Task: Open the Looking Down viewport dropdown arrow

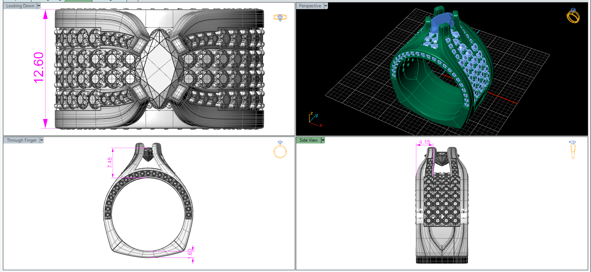Action: click(39, 6)
